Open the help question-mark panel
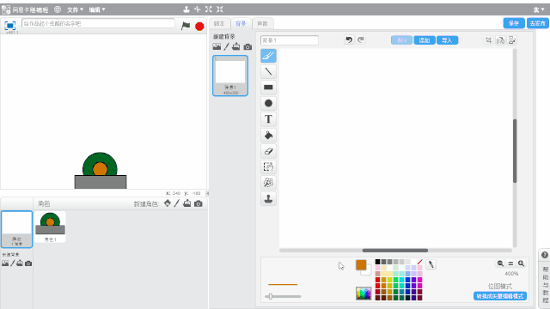The width and height of the screenshot is (550, 309). (544, 255)
